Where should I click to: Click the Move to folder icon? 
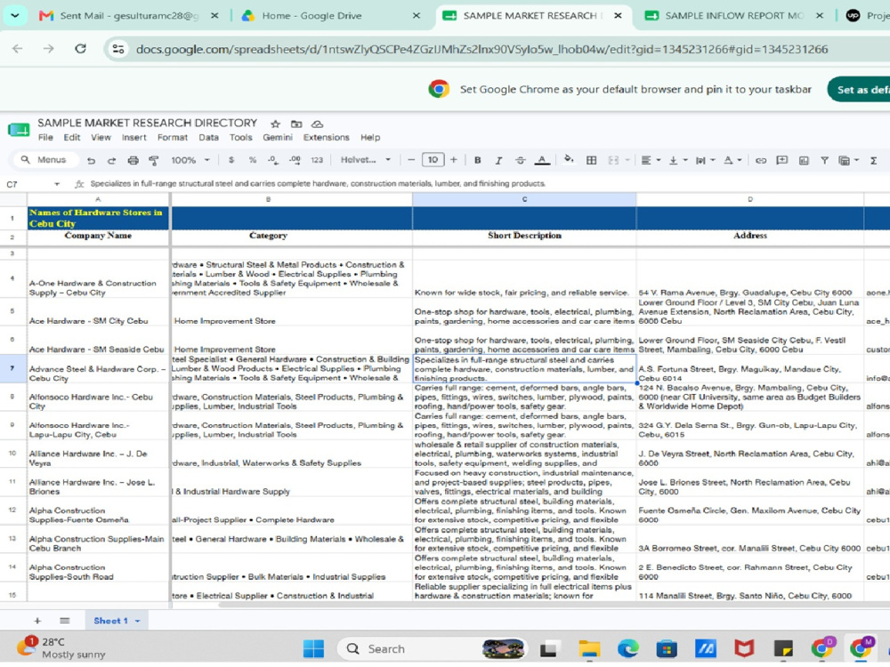[296, 124]
